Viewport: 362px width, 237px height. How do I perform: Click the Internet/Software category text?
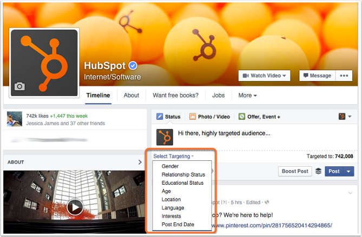pos(112,77)
